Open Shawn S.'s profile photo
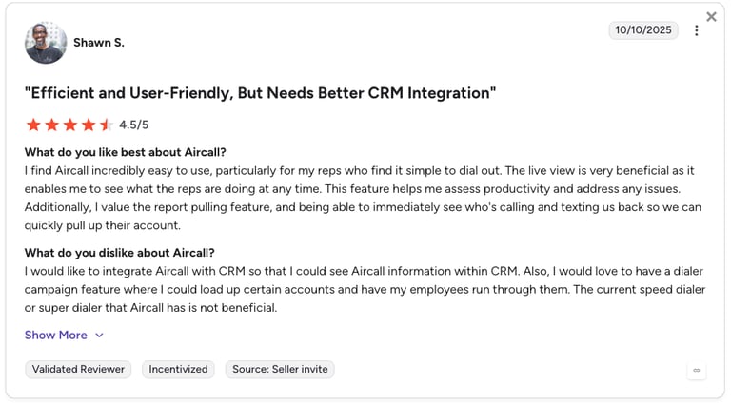 [x=46, y=43]
